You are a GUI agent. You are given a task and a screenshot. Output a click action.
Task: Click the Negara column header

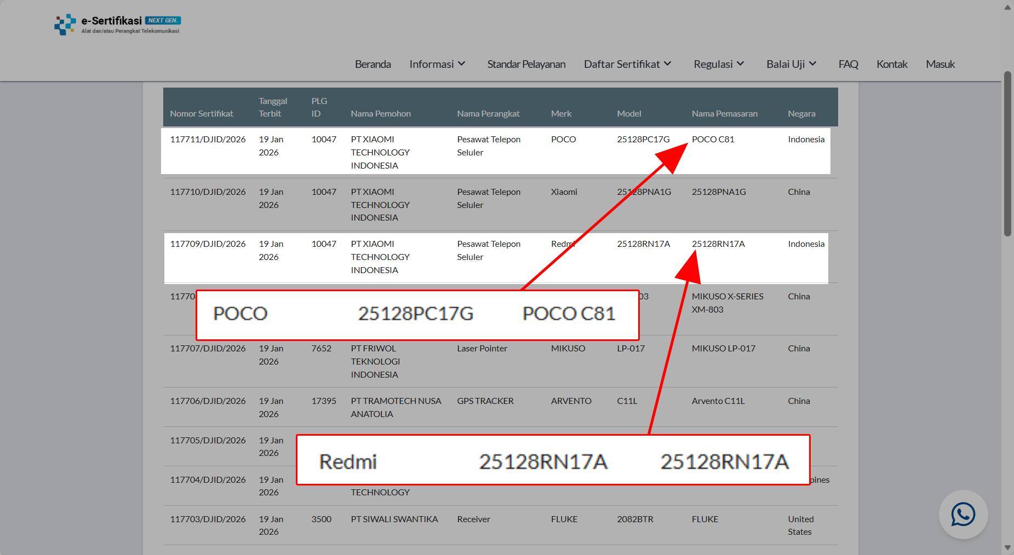(801, 113)
